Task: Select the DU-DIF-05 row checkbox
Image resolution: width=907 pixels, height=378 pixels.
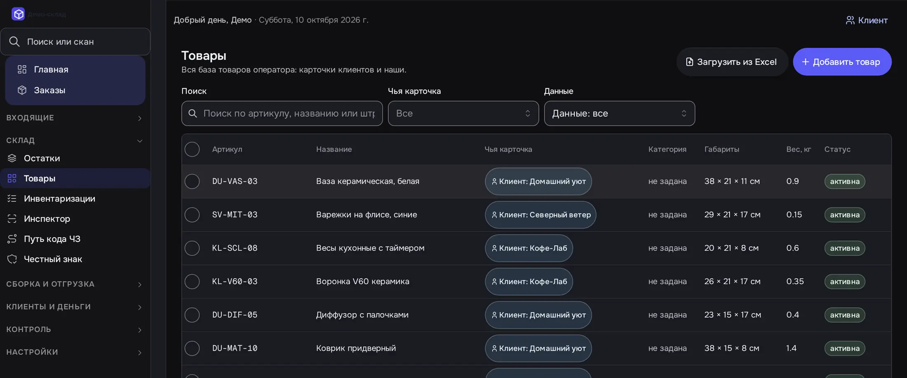Action: pos(192,315)
